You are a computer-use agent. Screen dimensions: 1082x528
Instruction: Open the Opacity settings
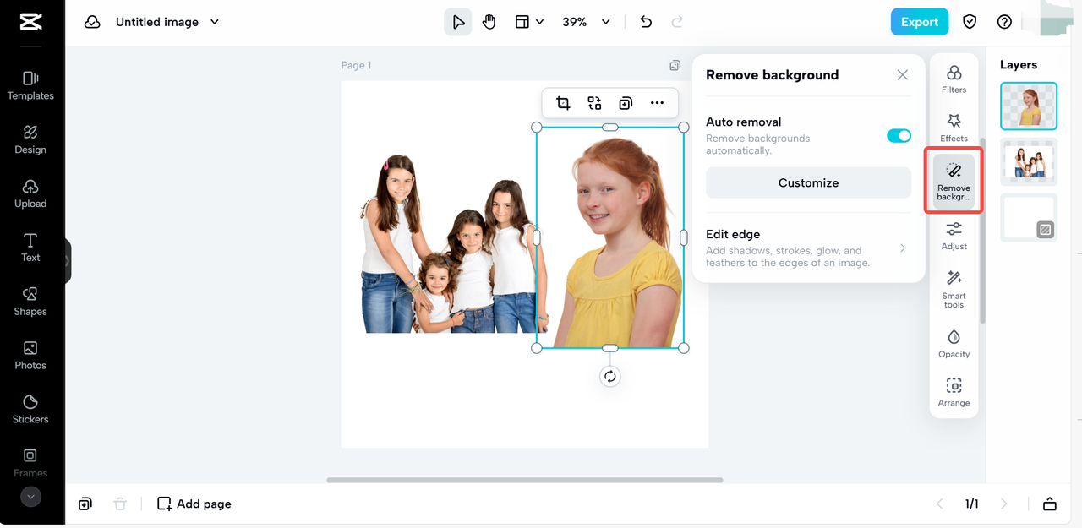pyautogui.click(x=954, y=343)
